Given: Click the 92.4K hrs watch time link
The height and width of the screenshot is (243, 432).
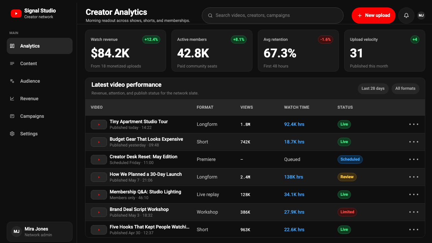Looking at the screenshot, I should tap(294, 124).
